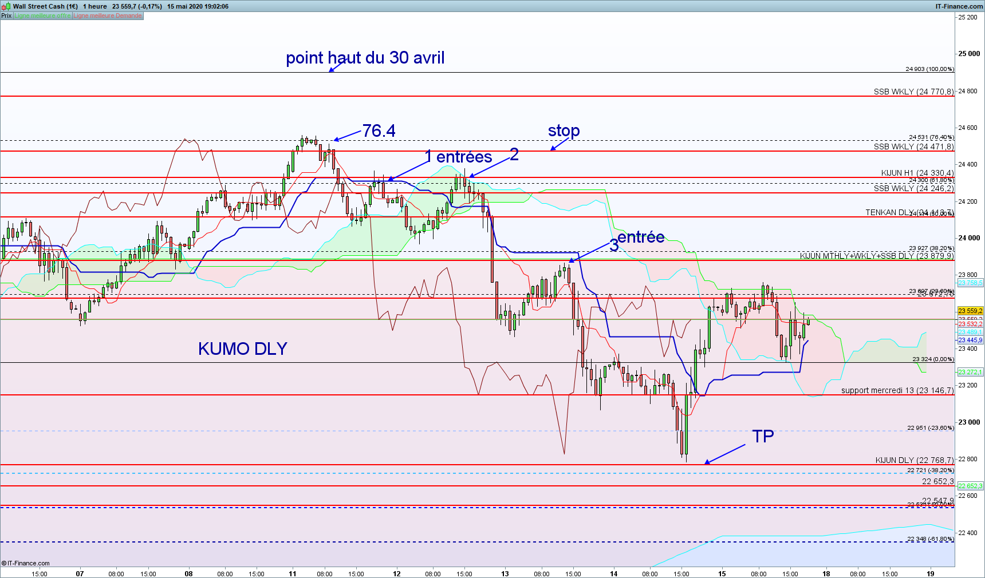The height and width of the screenshot is (578, 985).
Task: Select the green 22 652,3 price tag
Action: point(970,486)
